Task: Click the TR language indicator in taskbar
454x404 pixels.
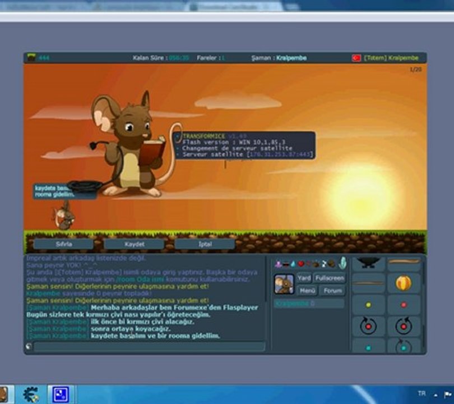Action: point(421,393)
